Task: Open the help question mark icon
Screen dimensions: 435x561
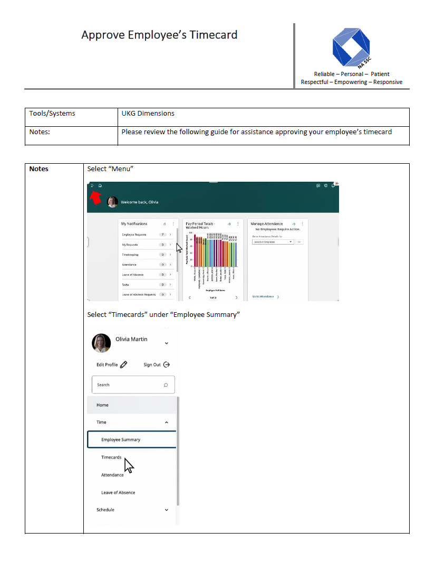Action: pos(326,185)
